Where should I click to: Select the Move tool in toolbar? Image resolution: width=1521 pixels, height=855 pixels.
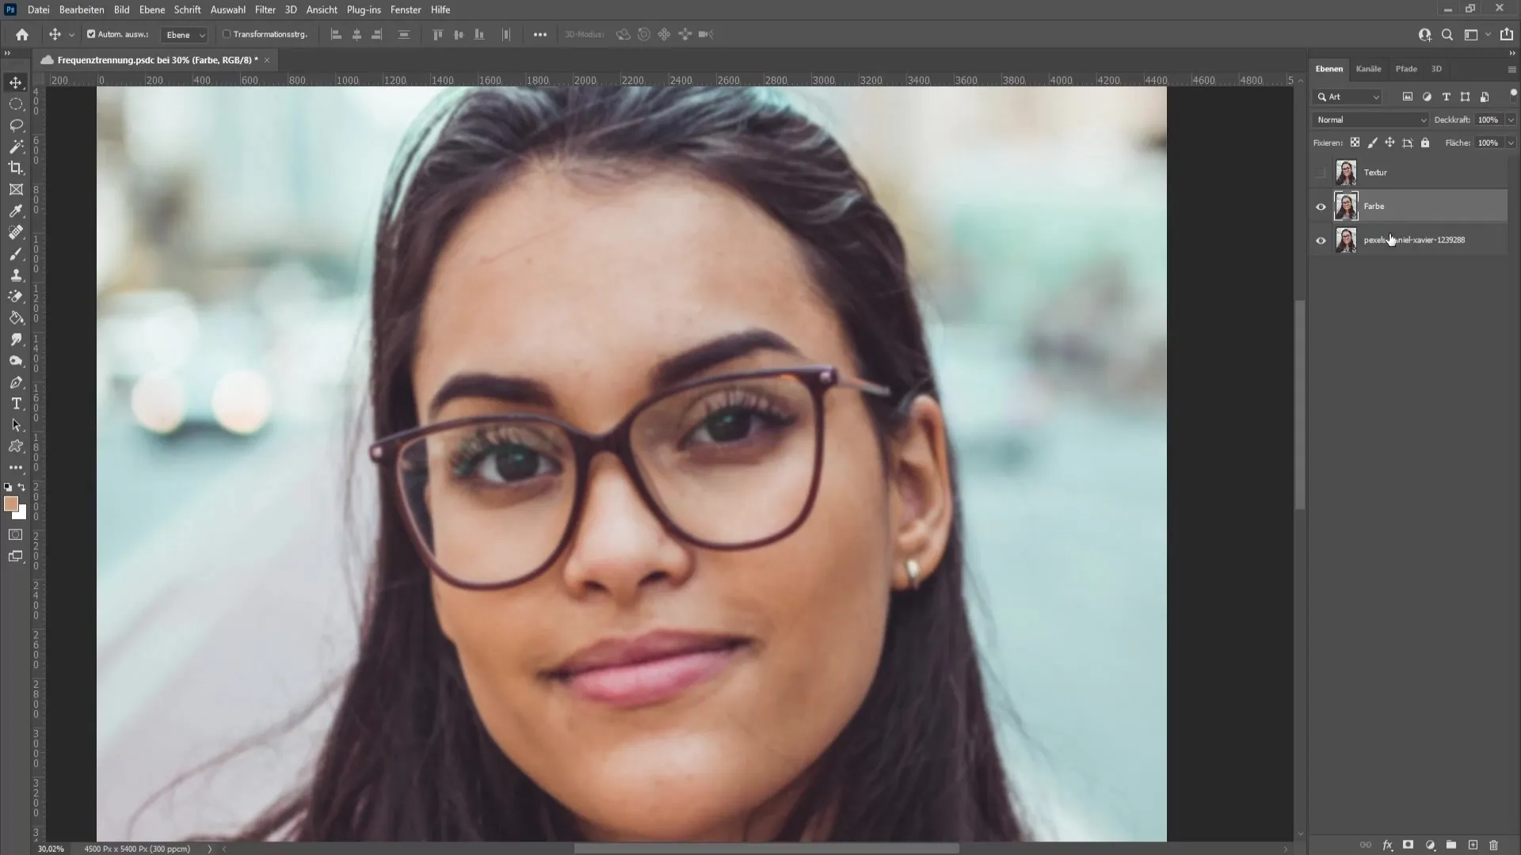point(14,82)
